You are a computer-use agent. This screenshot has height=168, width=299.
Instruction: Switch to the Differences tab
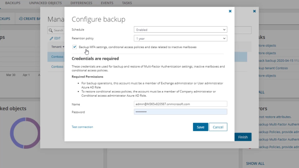[81, 3]
